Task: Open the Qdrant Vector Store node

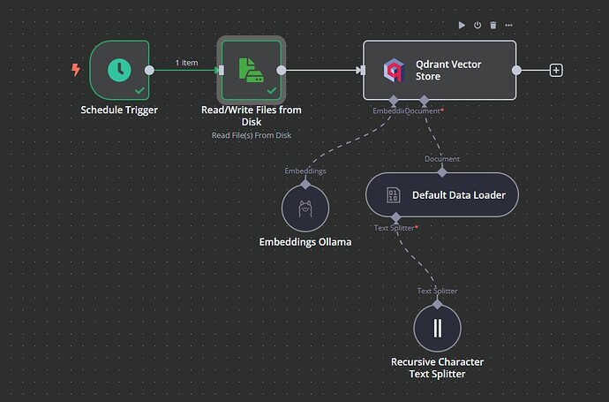Action: click(x=440, y=71)
